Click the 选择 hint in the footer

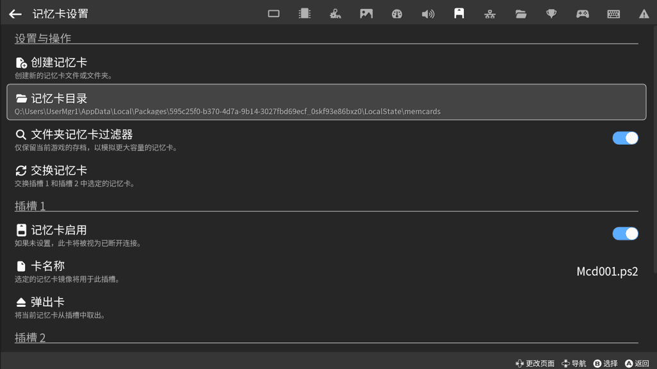tap(606, 364)
